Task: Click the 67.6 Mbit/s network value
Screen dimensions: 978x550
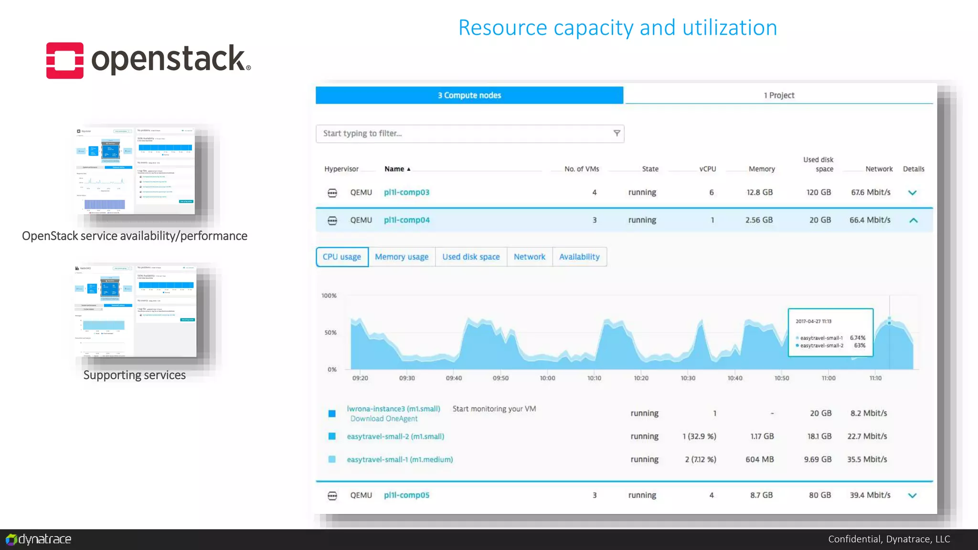Action: pyautogui.click(x=871, y=192)
